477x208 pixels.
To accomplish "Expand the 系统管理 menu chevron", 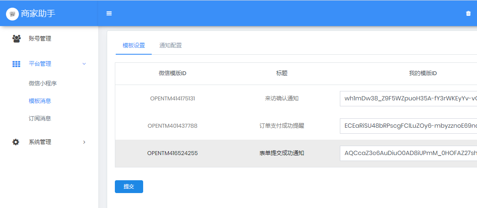I will (x=84, y=142).
